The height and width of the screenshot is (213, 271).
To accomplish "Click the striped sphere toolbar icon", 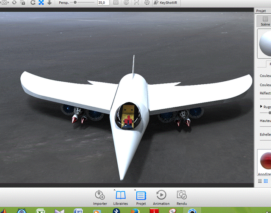I will tap(126, 3).
